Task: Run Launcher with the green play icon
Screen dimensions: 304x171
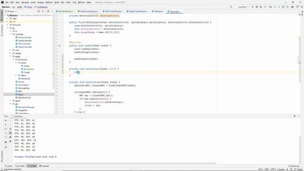Action: pyautogui.click(x=253, y=7)
